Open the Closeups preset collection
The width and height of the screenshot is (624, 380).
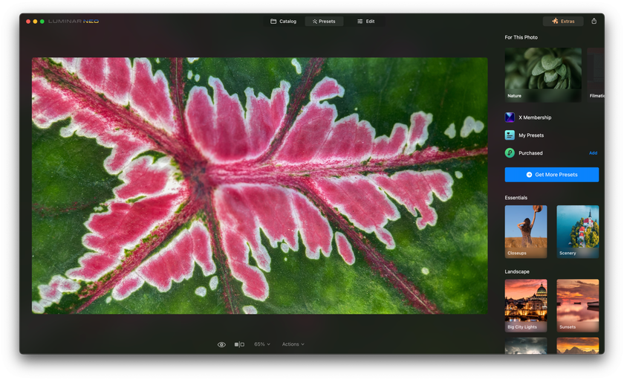[526, 232]
